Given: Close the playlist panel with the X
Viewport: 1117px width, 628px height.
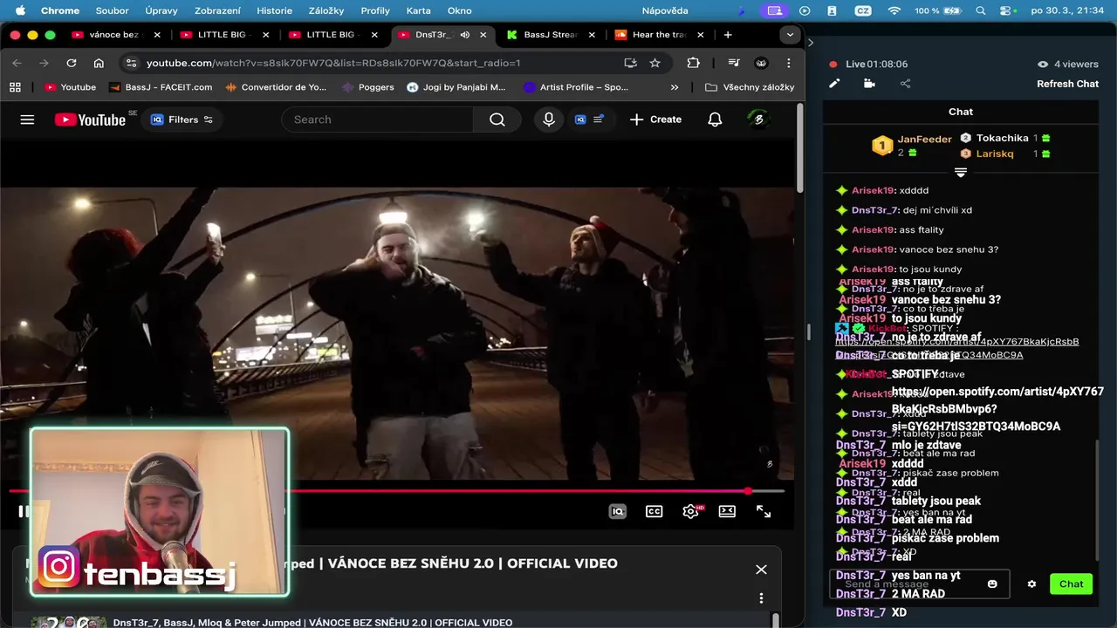Looking at the screenshot, I should tap(761, 570).
